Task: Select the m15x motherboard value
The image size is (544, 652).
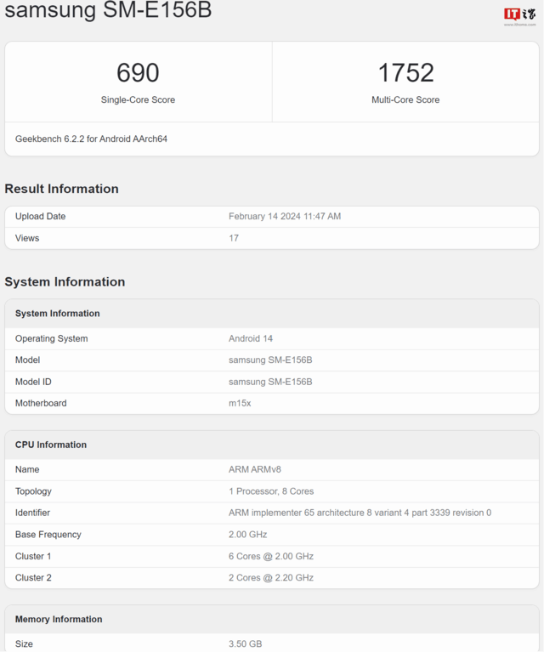Action: [240, 403]
